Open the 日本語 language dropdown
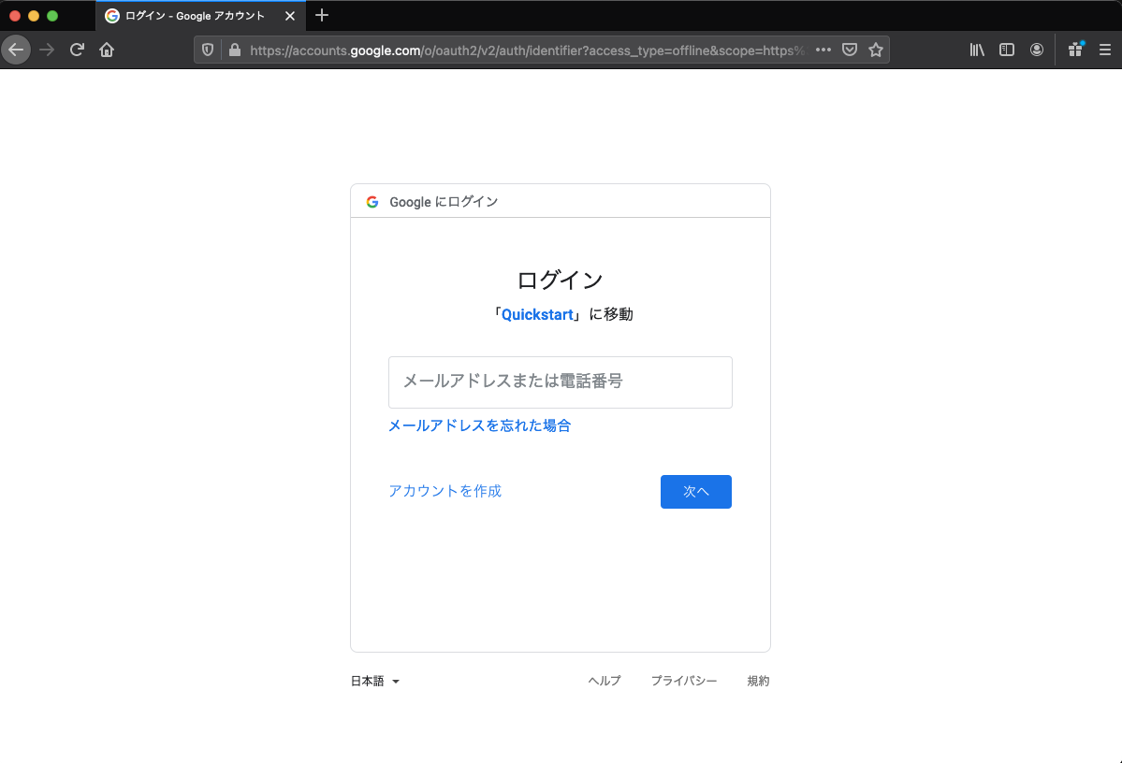 point(375,681)
